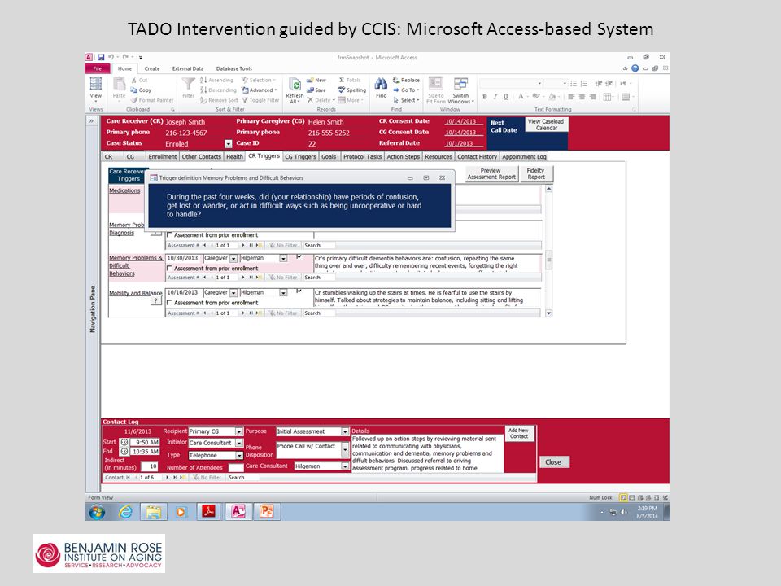Click scroll-down arrow of triggers list
The width and height of the screenshot is (781, 586).
pos(548,313)
